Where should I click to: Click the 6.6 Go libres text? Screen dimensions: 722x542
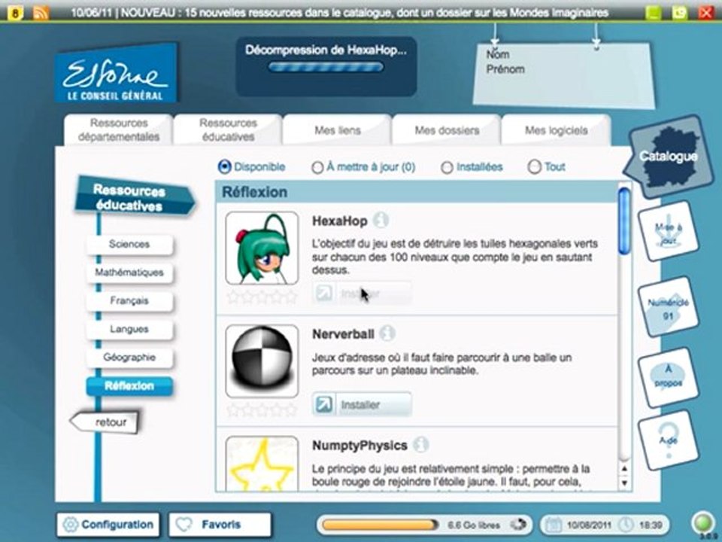[473, 525]
